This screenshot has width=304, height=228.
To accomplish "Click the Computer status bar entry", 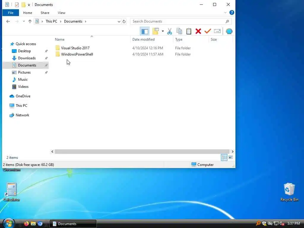I will coord(202,164).
